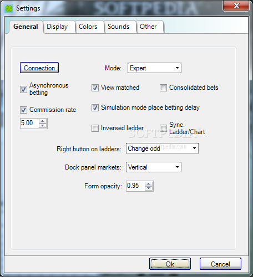Viewport: 253px width, 277px height.
Task: Expand the Dock panel markets dropdown
Action: coord(154,167)
